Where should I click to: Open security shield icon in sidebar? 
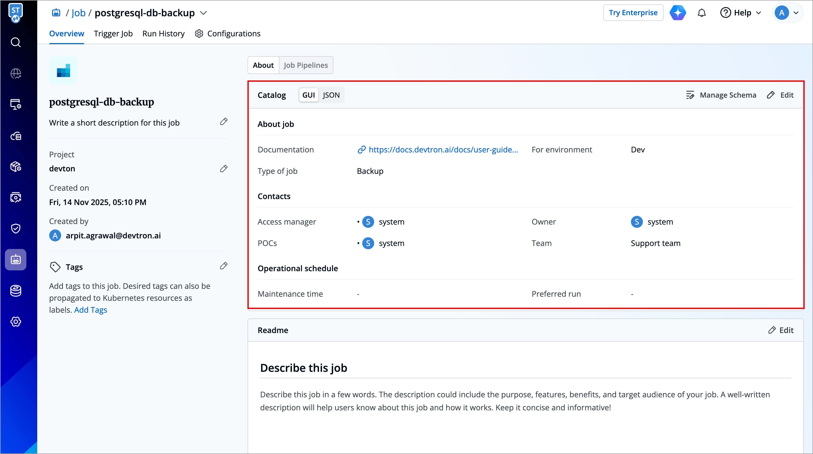[x=15, y=228]
